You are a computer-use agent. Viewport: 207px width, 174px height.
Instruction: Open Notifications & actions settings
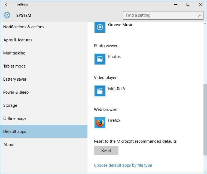(44, 27)
